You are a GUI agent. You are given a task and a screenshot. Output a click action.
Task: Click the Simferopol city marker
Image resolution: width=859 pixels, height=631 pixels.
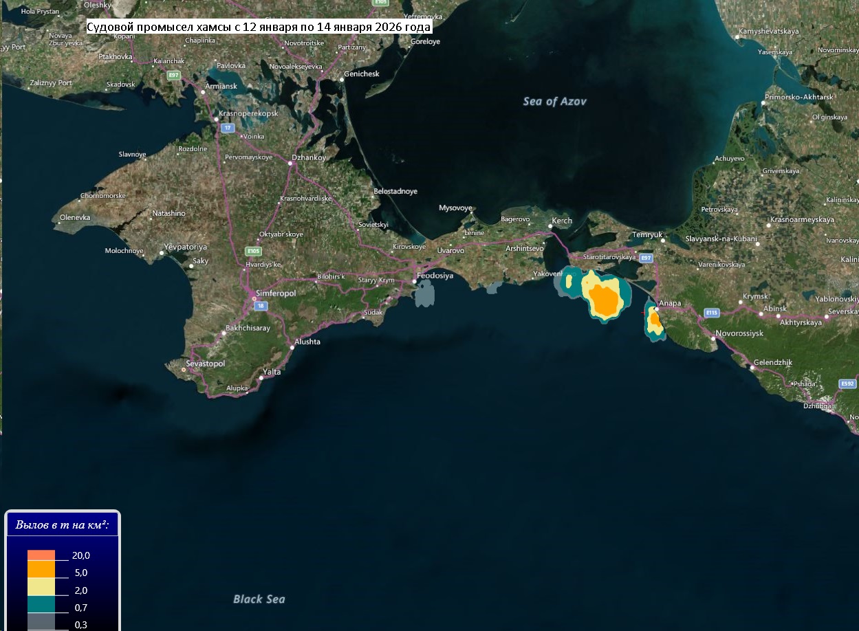click(254, 299)
